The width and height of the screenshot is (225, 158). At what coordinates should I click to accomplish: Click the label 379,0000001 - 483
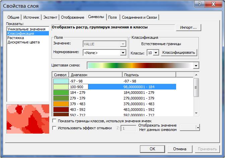tap(139, 104)
